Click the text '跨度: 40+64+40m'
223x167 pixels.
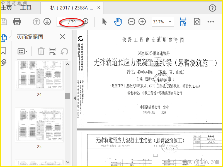pos(140,72)
